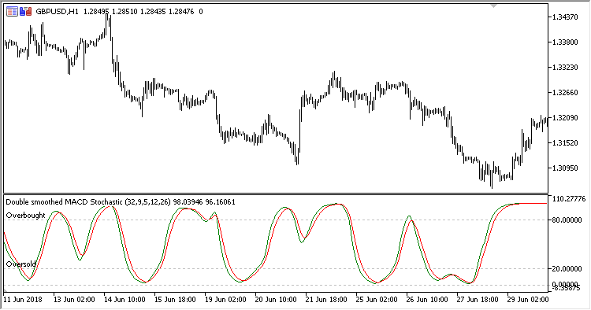The height and width of the screenshot is (310, 591).
Task: Click the table icon beside GBPUSD,H1
Action: click(x=12, y=12)
